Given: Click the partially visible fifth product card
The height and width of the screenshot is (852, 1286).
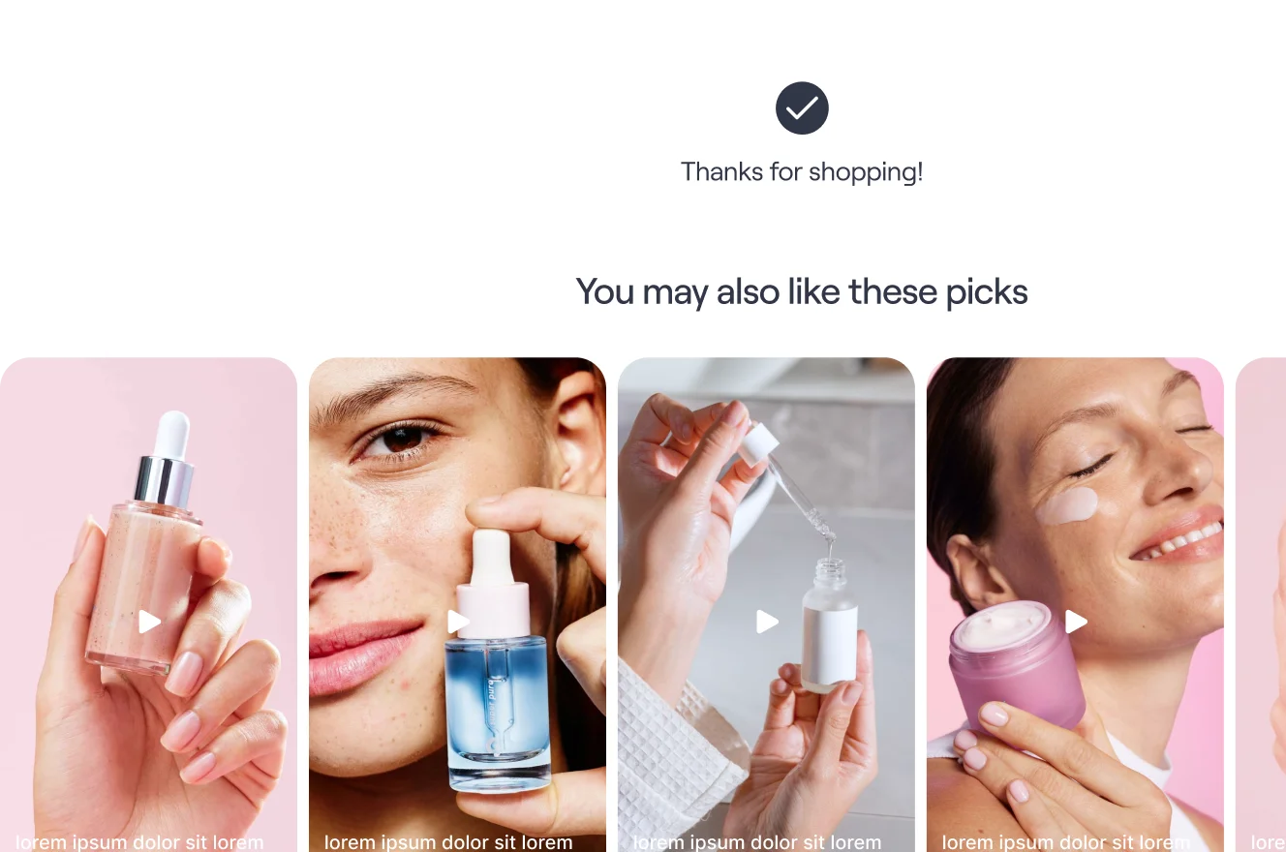Looking at the screenshot, I should (x=1261, y=605).
